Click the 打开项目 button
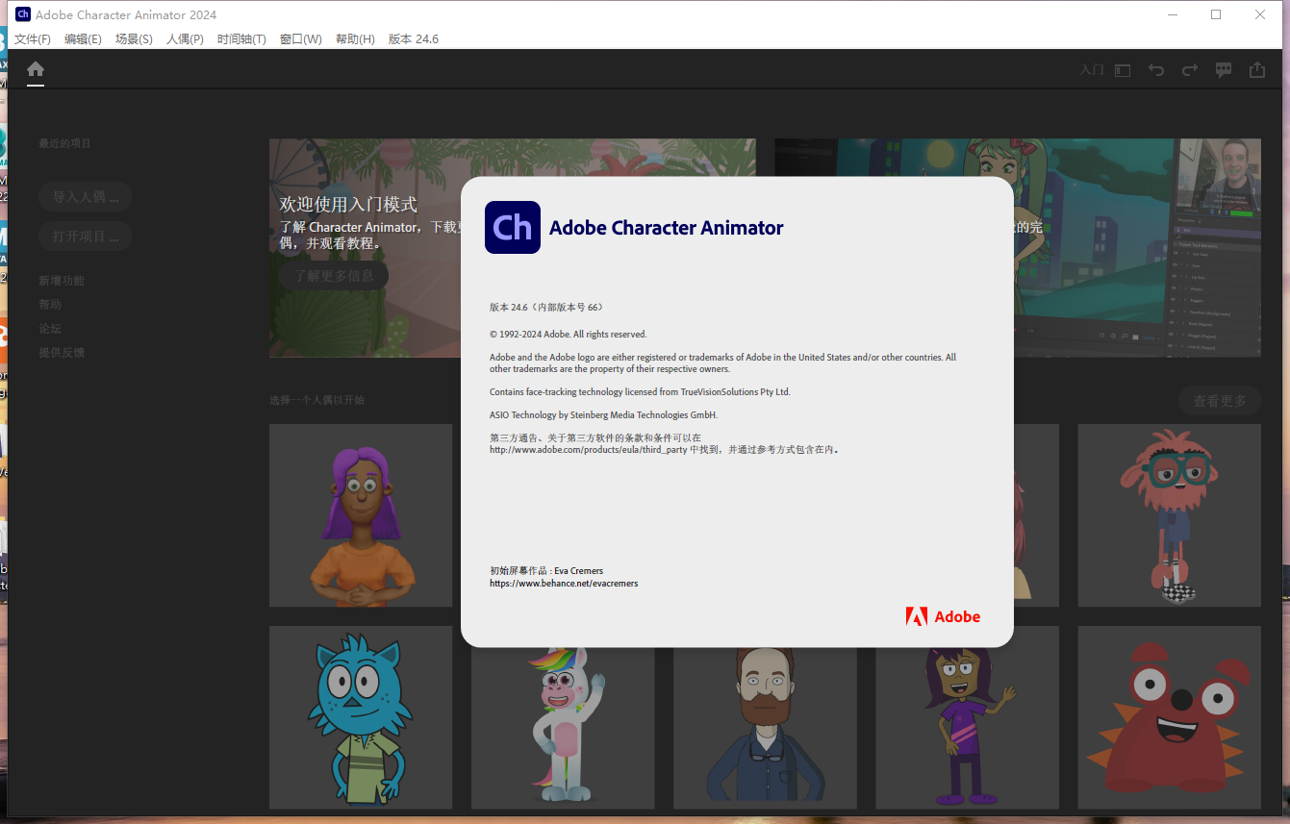Screen dimensions: 1290x824 pos(85,237)
